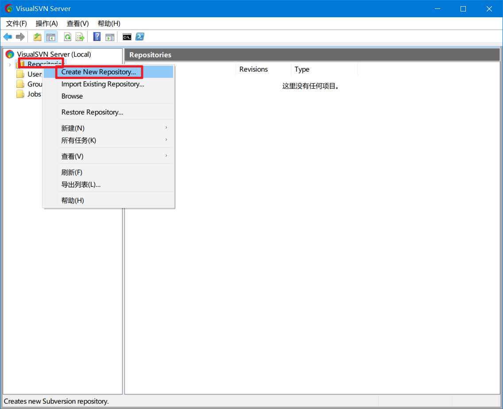The image size is (503, 409).
Task: Expand the 新建(N) submenu arrow
Action: click(166, 128)
